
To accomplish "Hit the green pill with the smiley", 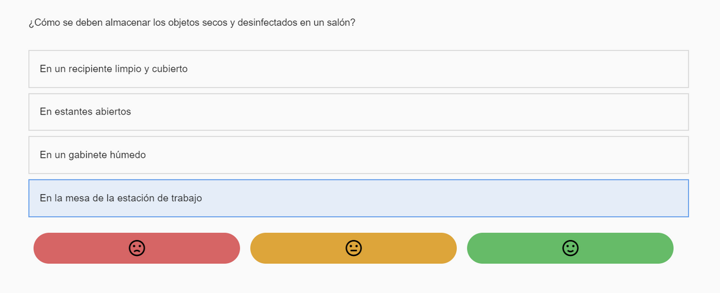I will pos(570,248).
